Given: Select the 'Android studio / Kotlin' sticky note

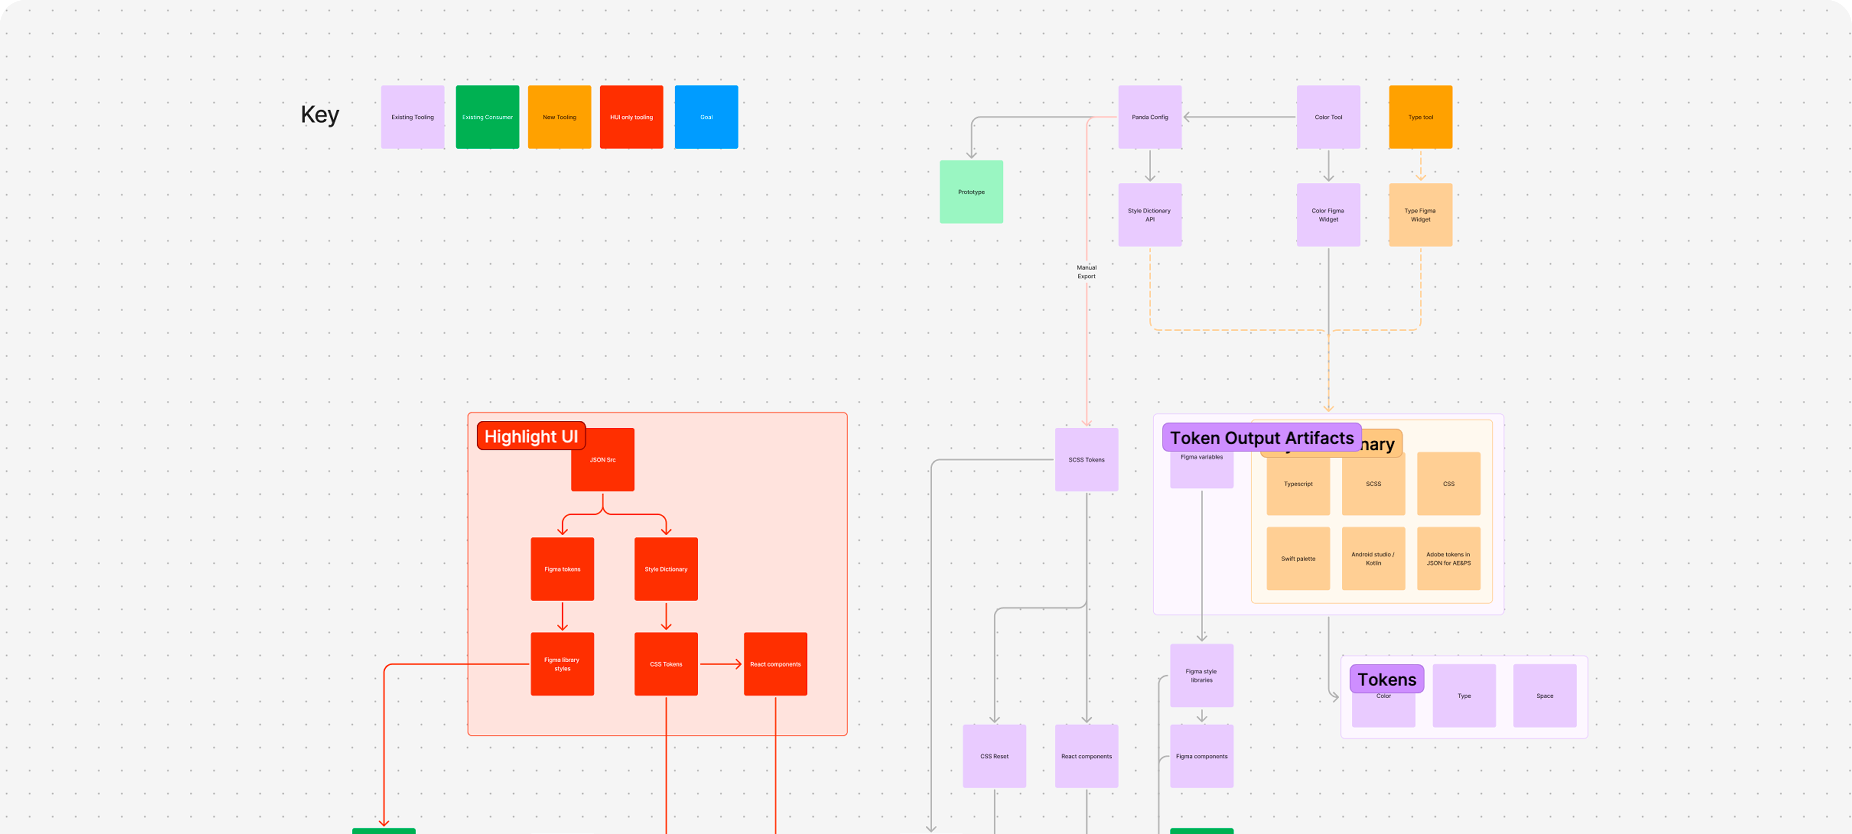Looking at the screenshot, I should 1373,559.
